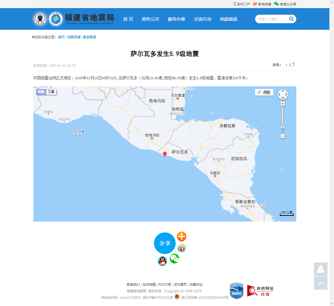This screenshot has height=306, width=334.
Task: Activate the 测距 distance measuring tool
Action: coord(264,92)
